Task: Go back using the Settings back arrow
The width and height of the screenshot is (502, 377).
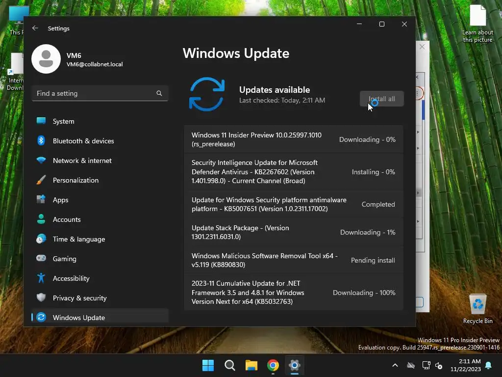Action: (x=35, y=28)
